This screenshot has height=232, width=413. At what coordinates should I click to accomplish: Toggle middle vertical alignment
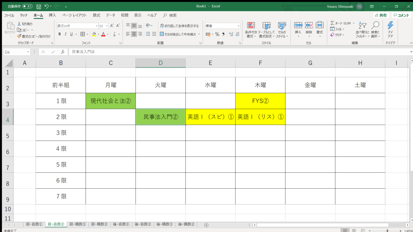pyautogui.click(x=134, y=25)
